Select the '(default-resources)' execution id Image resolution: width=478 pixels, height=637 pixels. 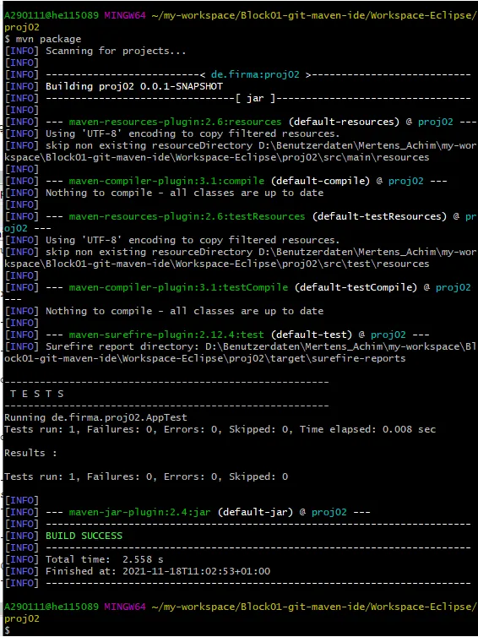[x=344, y=122]
